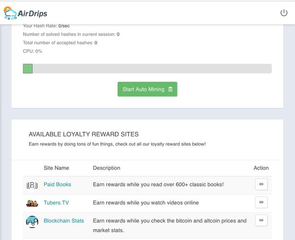Click the 'Total number of accepted hashes' line
The width and height of the screenshot is (295, 240).
(60, 43)
